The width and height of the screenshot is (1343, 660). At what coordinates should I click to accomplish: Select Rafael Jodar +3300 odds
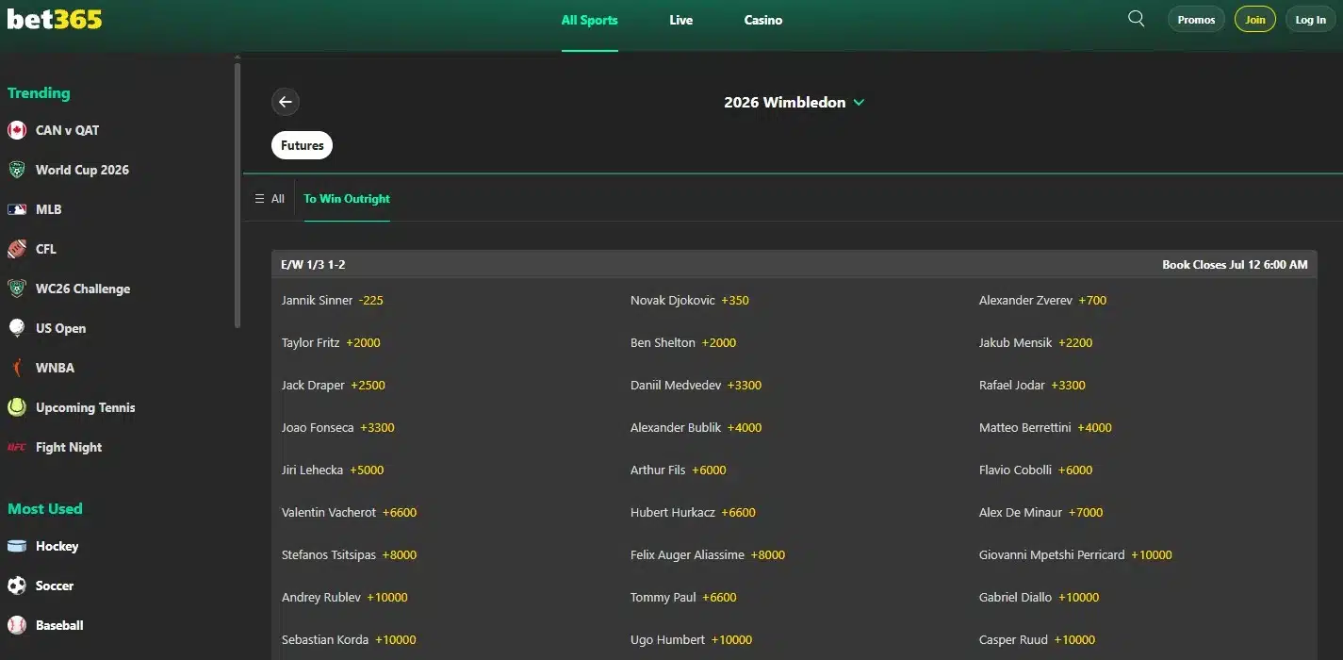click(x=1032, y=385)
